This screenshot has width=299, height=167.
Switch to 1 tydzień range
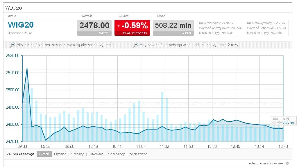[x=60, y=154]
